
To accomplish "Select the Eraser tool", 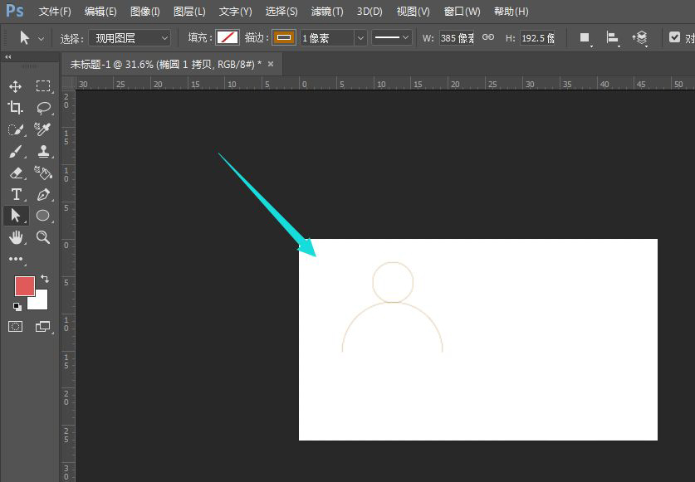I will pyautogui.click(x=16, y=173).
